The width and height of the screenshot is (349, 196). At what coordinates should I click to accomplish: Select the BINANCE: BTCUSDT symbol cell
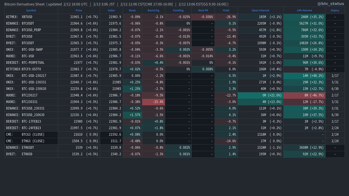[x=31, y=24]
